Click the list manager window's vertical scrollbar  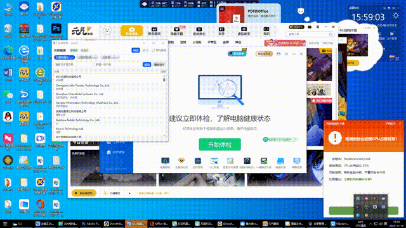[164, 106]
